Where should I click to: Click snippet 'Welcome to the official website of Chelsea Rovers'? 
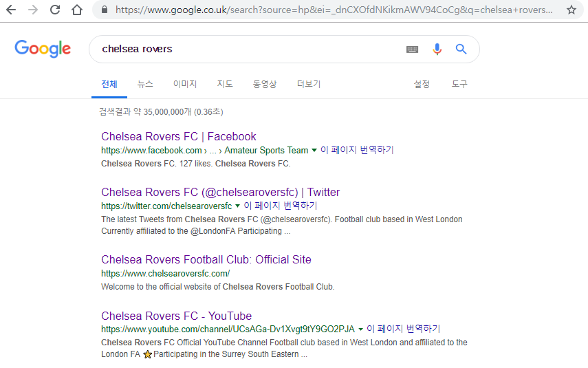192,287
